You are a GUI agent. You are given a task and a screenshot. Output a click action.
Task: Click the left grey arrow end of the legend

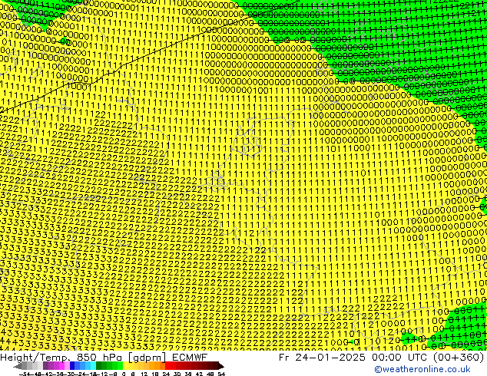tap(18, 366)
